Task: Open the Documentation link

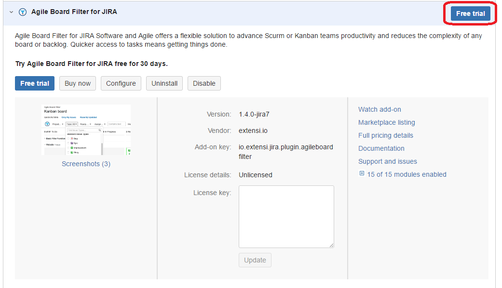Action: pos(381,148)
